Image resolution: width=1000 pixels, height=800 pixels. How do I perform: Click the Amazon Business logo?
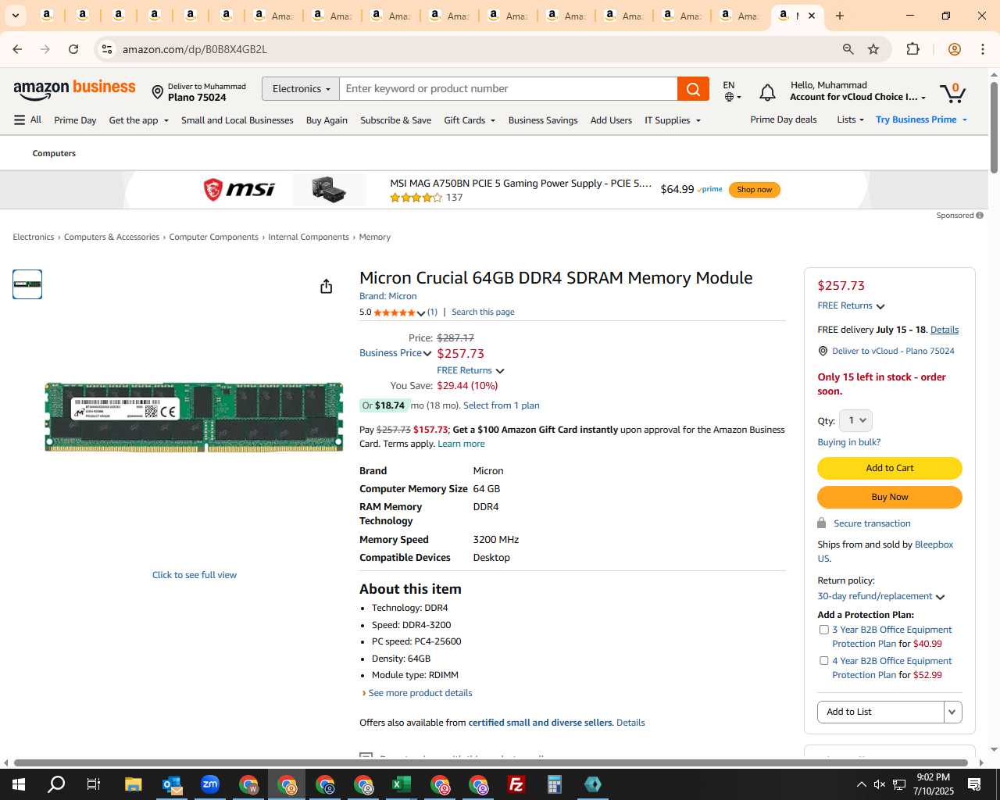click(x=74, y=90)
